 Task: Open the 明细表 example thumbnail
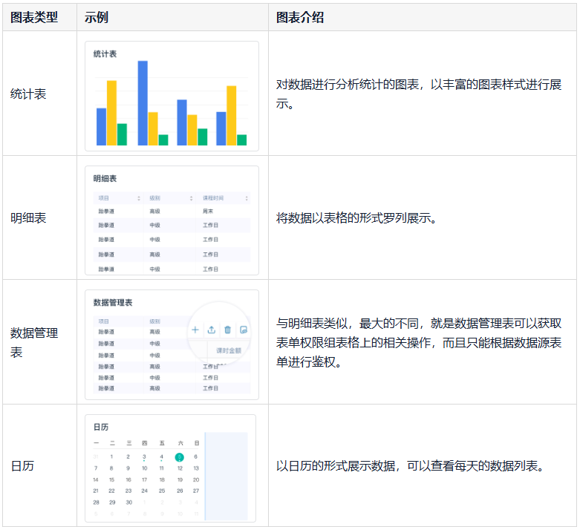coord(172,220)
